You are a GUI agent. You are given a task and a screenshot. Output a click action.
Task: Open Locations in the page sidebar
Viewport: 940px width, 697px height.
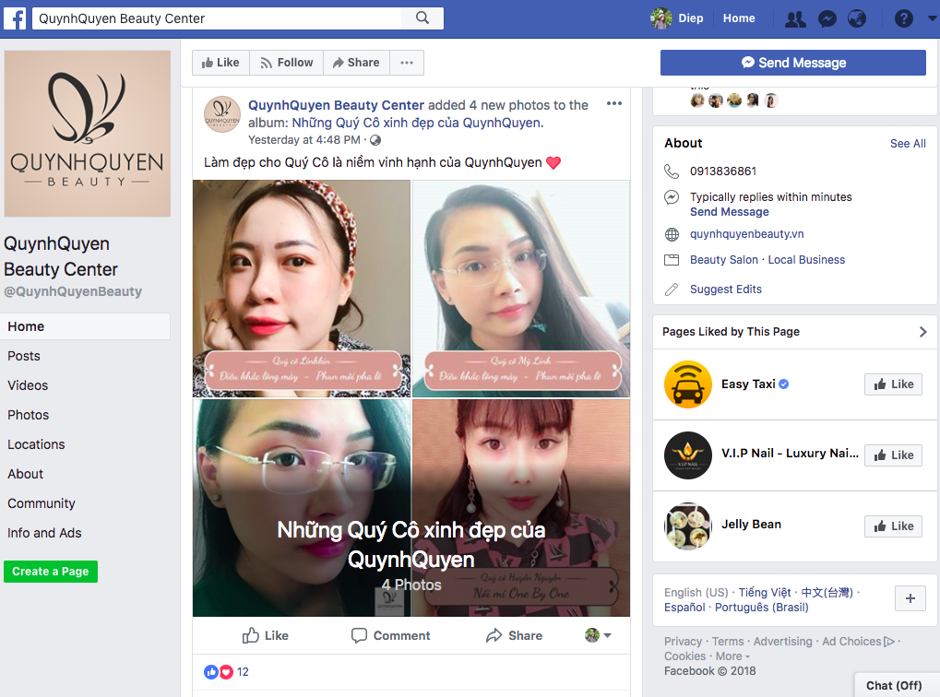pyautogui.click(x=36, y=444)
